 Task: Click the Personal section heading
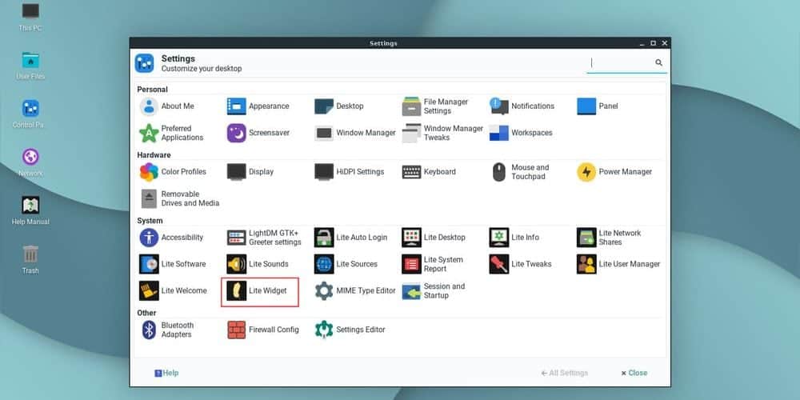[x=152, y=90]
